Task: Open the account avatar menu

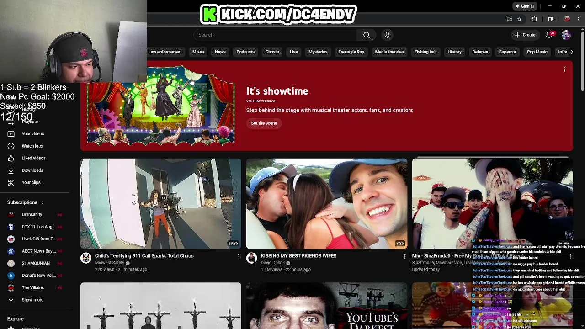Action: (x=566, y=35)
